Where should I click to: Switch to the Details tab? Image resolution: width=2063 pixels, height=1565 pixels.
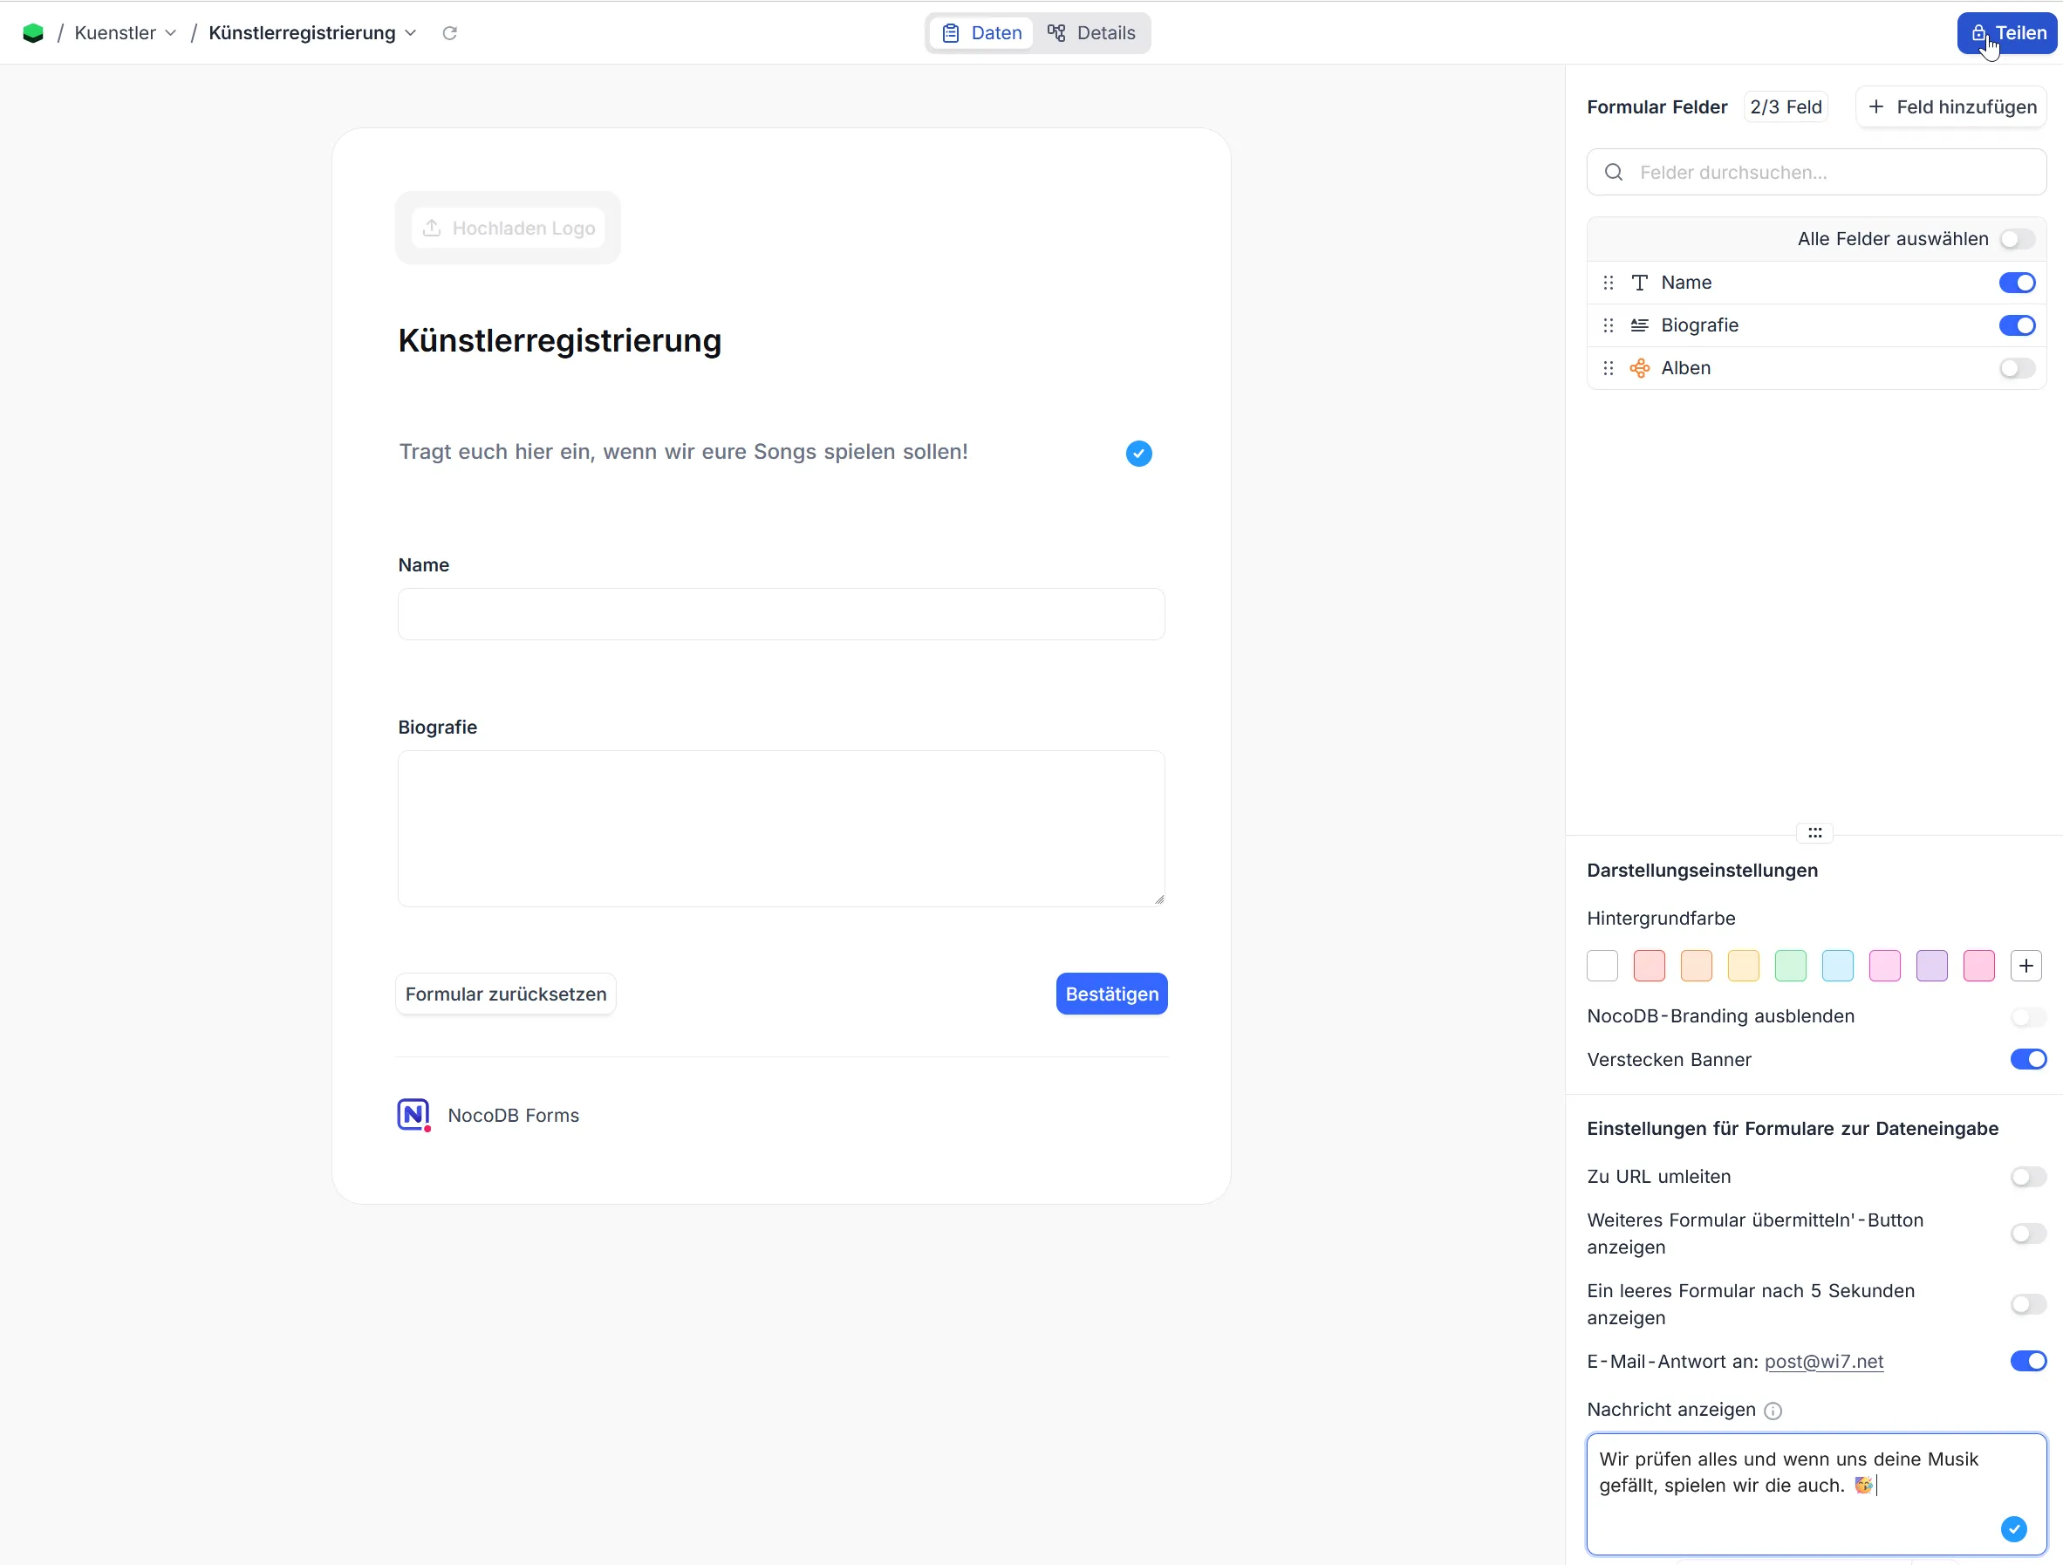(1091, 33)
